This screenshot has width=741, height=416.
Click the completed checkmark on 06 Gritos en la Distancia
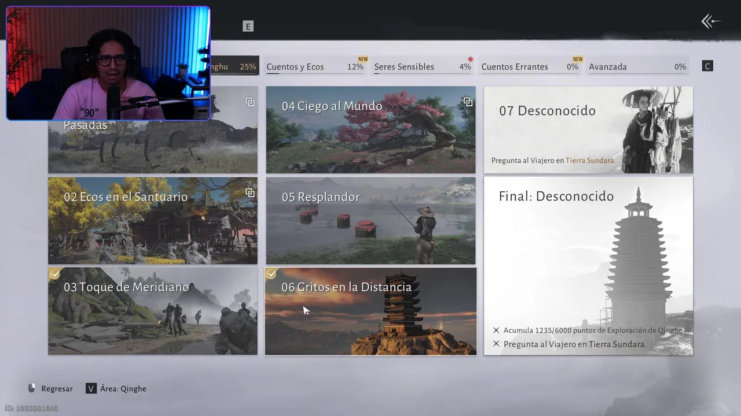[271, 273]
